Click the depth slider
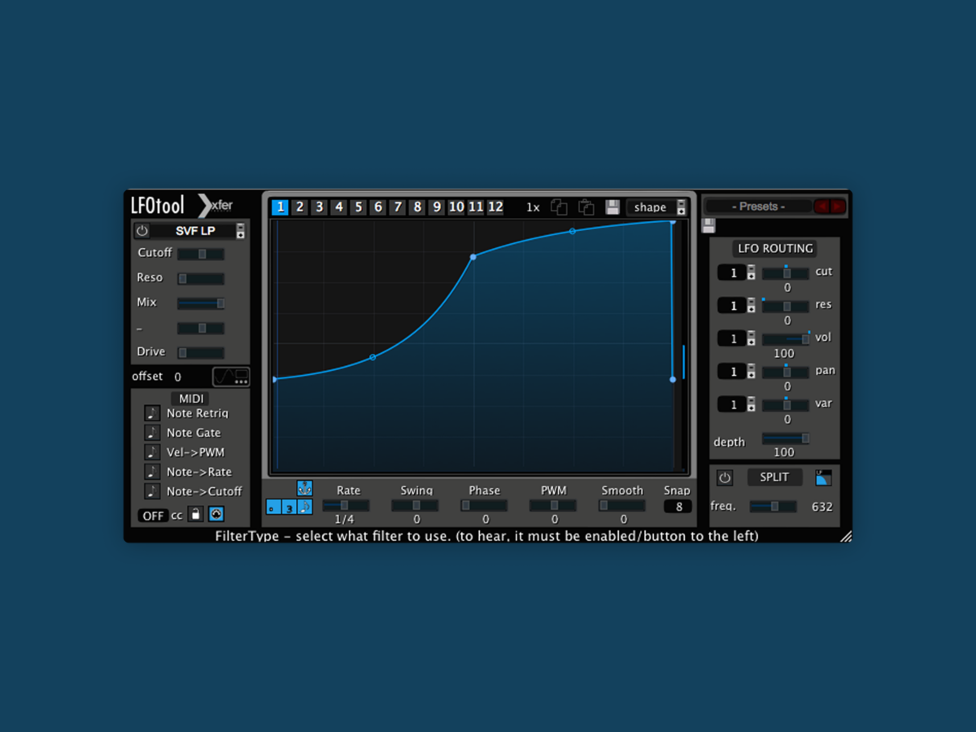Screen dimensions: 976x732 coord(786,438)
